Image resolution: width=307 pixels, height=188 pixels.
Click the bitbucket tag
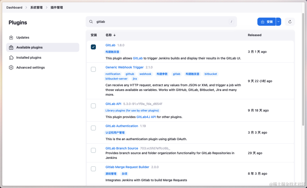(211, 74)
